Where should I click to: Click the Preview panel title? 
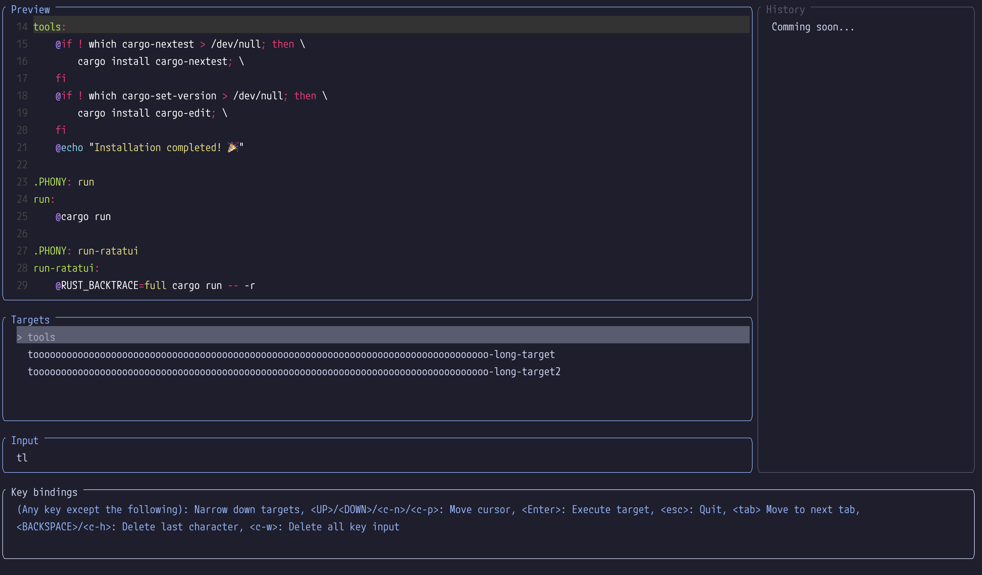point(30,10)
